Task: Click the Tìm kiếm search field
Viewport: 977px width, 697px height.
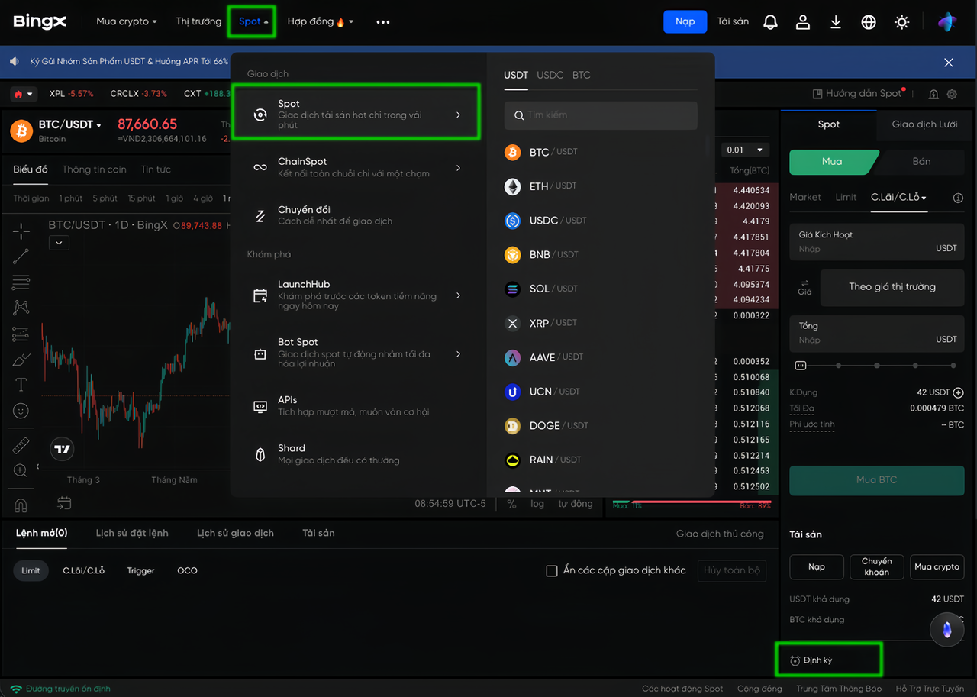Action: [x=601, y=115]
